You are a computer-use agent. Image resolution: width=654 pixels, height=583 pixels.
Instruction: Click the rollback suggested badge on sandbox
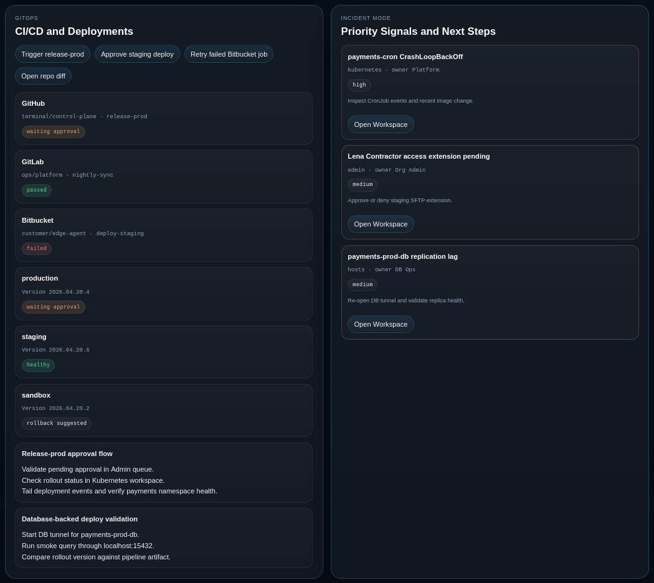pos(57,423)
